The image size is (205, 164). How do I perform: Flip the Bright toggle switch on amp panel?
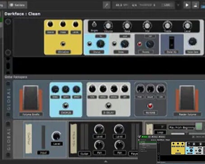click(x=94, y=24)
